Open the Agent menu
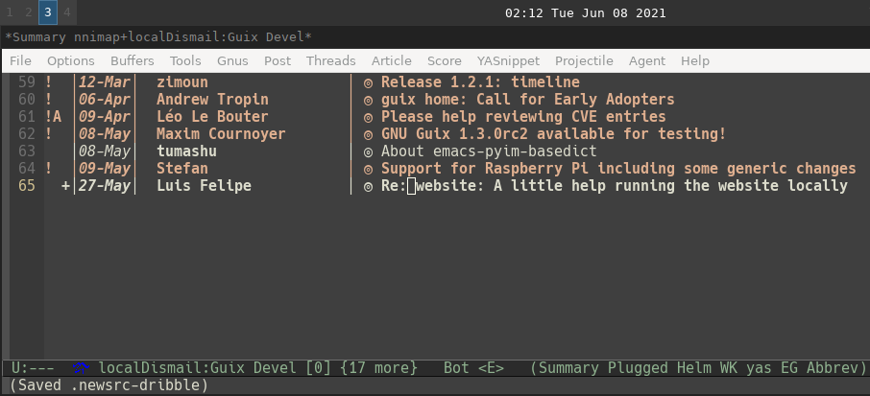Screen dimensions: 870x396 coord(647,61)
